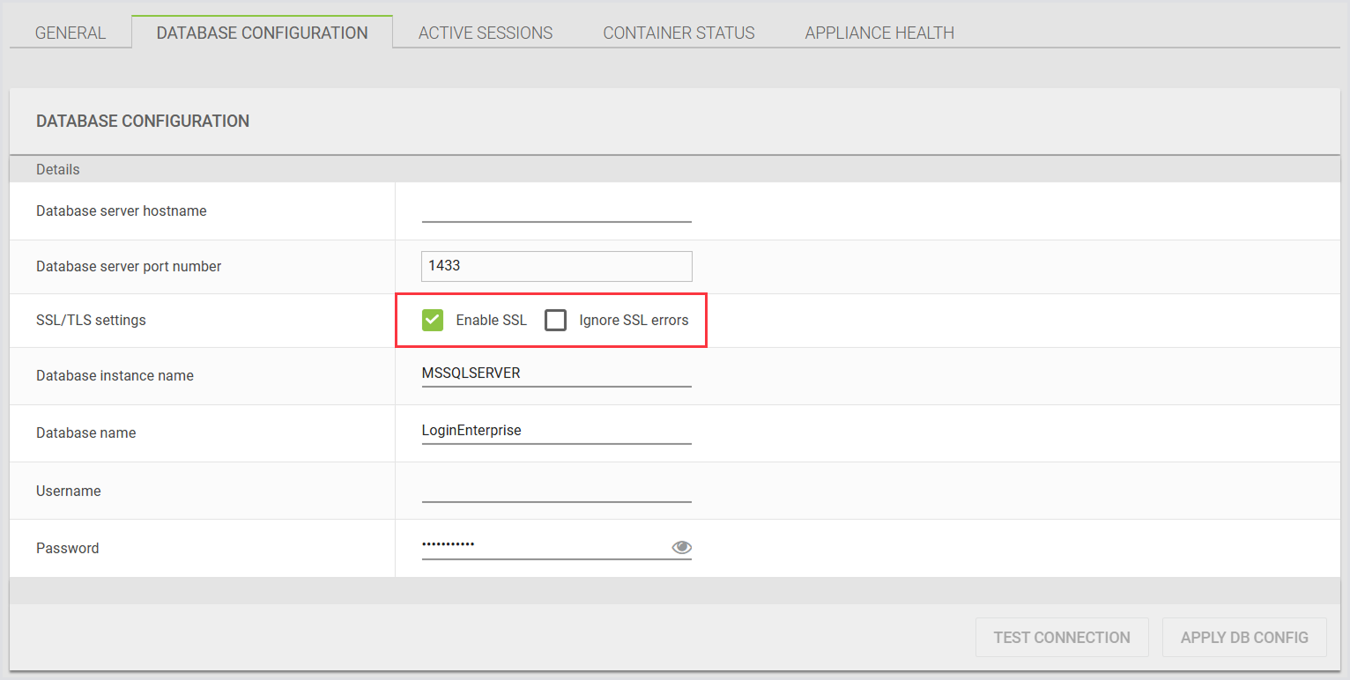
Task: Select the Database Configuration tab
Action: coord(262,33)
